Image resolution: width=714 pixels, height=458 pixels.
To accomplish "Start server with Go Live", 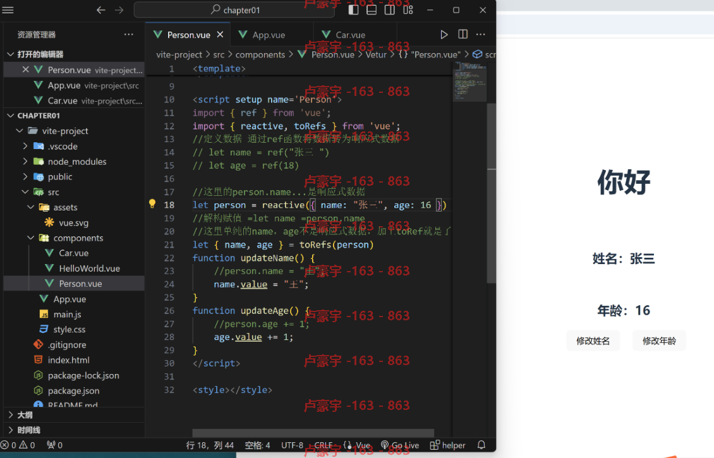I will click(x=400, y=445).
